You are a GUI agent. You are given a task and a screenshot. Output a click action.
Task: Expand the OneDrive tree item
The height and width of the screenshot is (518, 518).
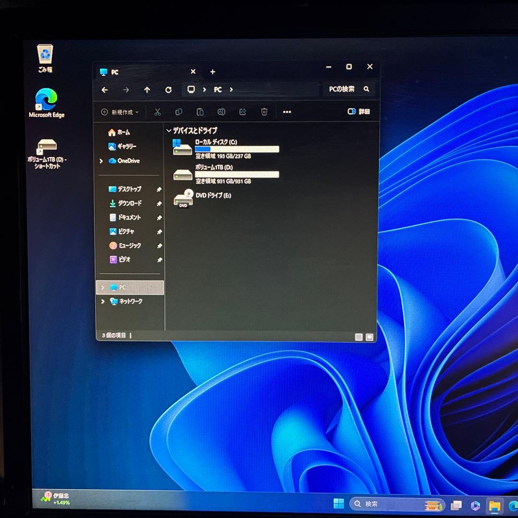101,161
